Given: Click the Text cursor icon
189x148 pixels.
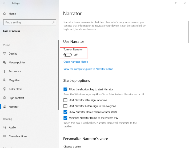Looking at the screenshot, I should click(5, 71).
